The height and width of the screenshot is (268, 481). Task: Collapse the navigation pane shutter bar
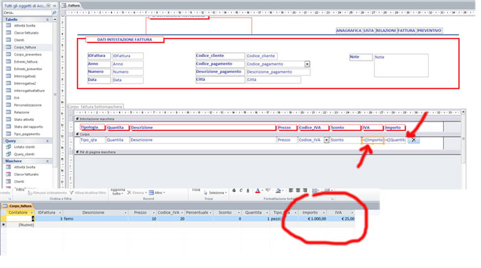click(54, 5)
